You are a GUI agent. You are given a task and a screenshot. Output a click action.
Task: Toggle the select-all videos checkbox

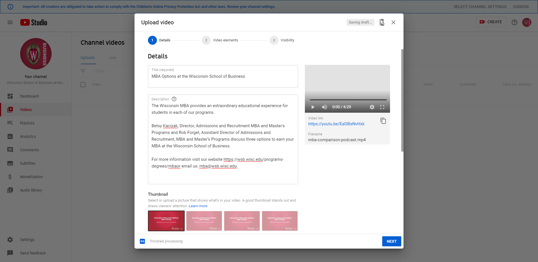tap(83, 84)
